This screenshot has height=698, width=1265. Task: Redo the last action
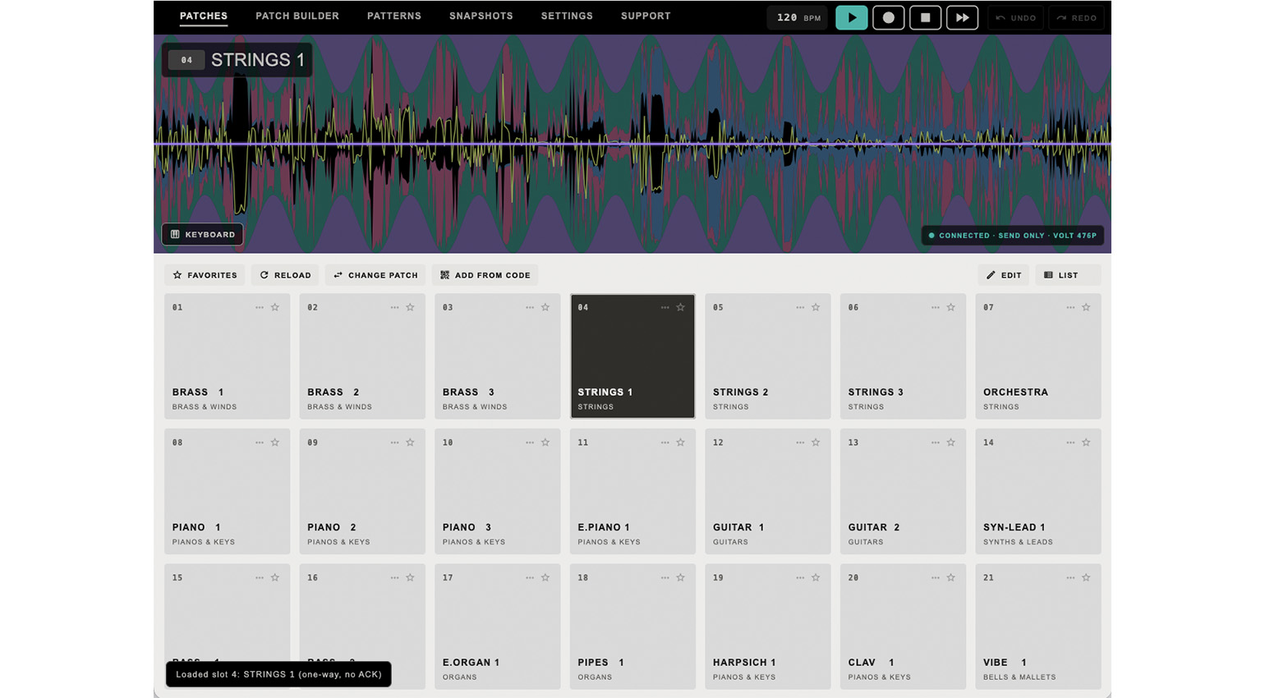coord(1076,17)
